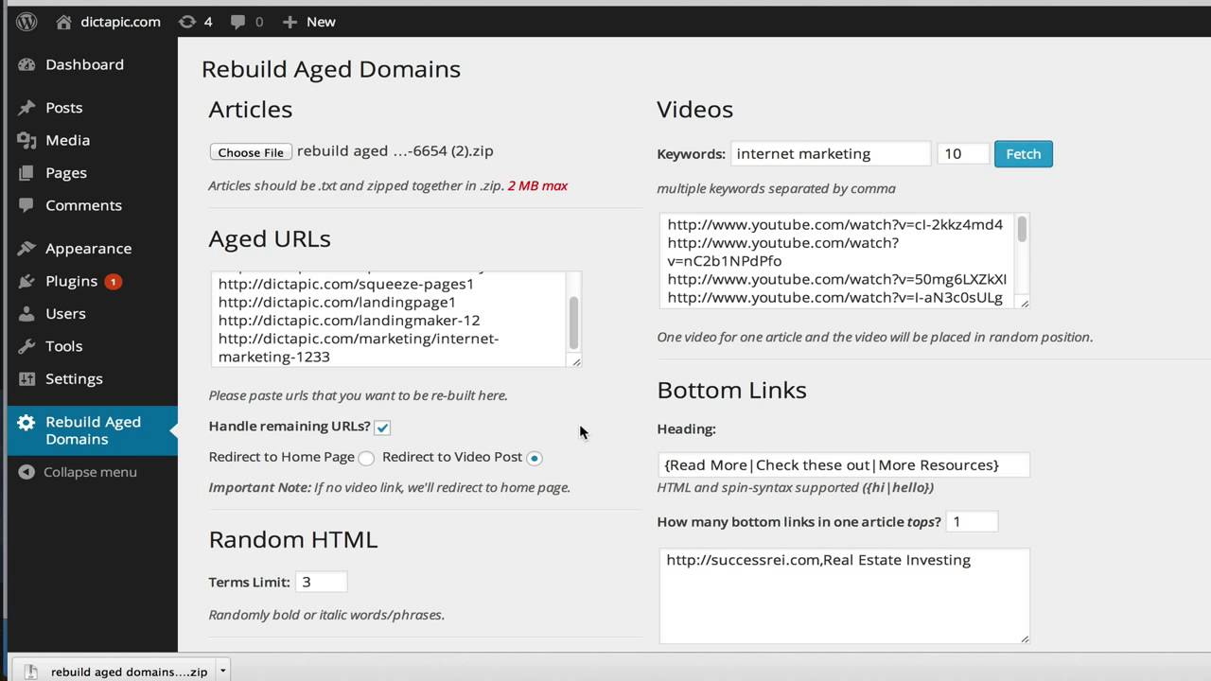Click the Keywords input field
1211x681 pixels.
(831, 154)
